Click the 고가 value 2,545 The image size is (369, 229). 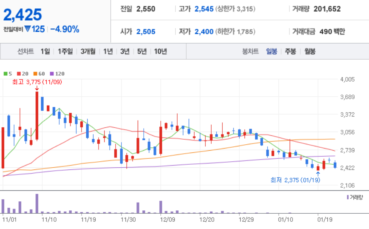pos(204,9)
